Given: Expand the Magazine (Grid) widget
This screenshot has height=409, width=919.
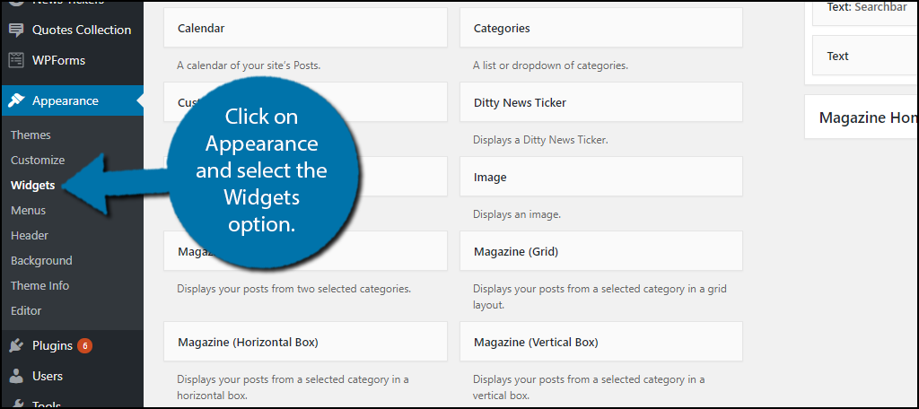Looking at the screenshot, I should point(600,251).
